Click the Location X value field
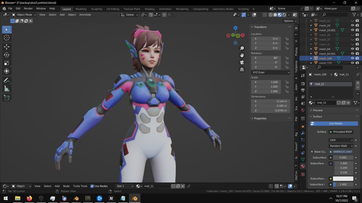This screenshot has height=203, width=362. click(x=266, y=39)
